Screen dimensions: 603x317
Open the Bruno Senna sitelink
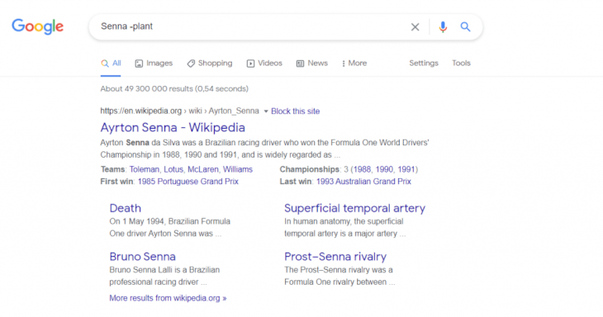(142, 257)
